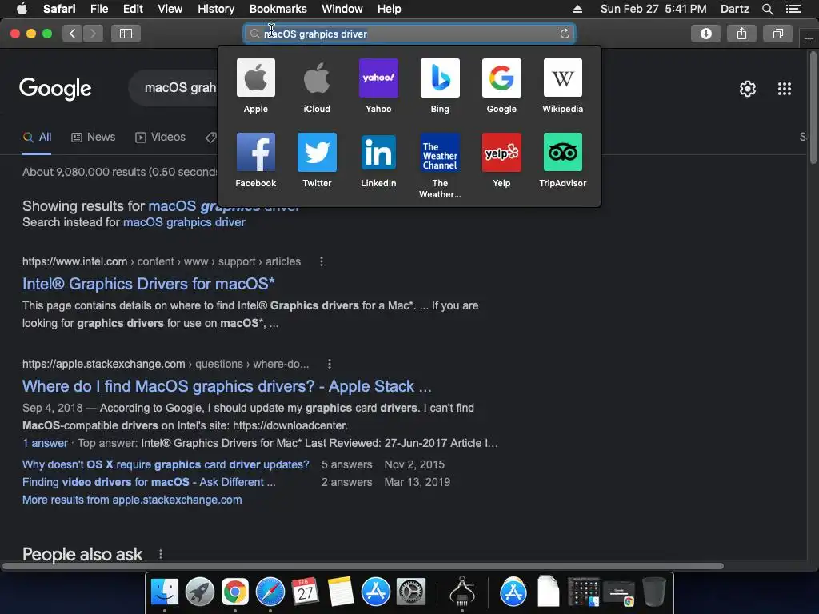Viewport: 819px width, 614px height.
Task: Go back with Safari's back arrow
Action: click(x=73, y=34)
